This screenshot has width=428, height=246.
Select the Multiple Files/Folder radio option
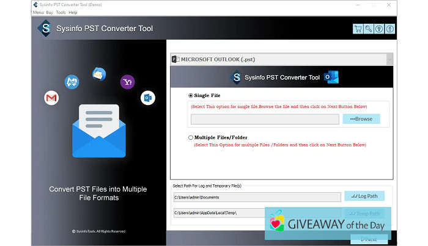click(x=190, y=138)
